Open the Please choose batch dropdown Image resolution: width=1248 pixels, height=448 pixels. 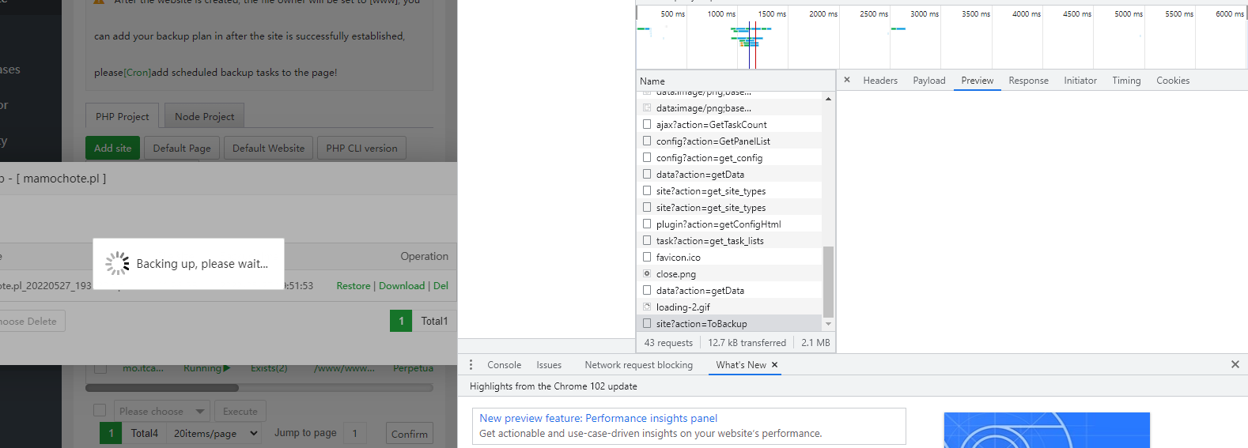(161, 411)
